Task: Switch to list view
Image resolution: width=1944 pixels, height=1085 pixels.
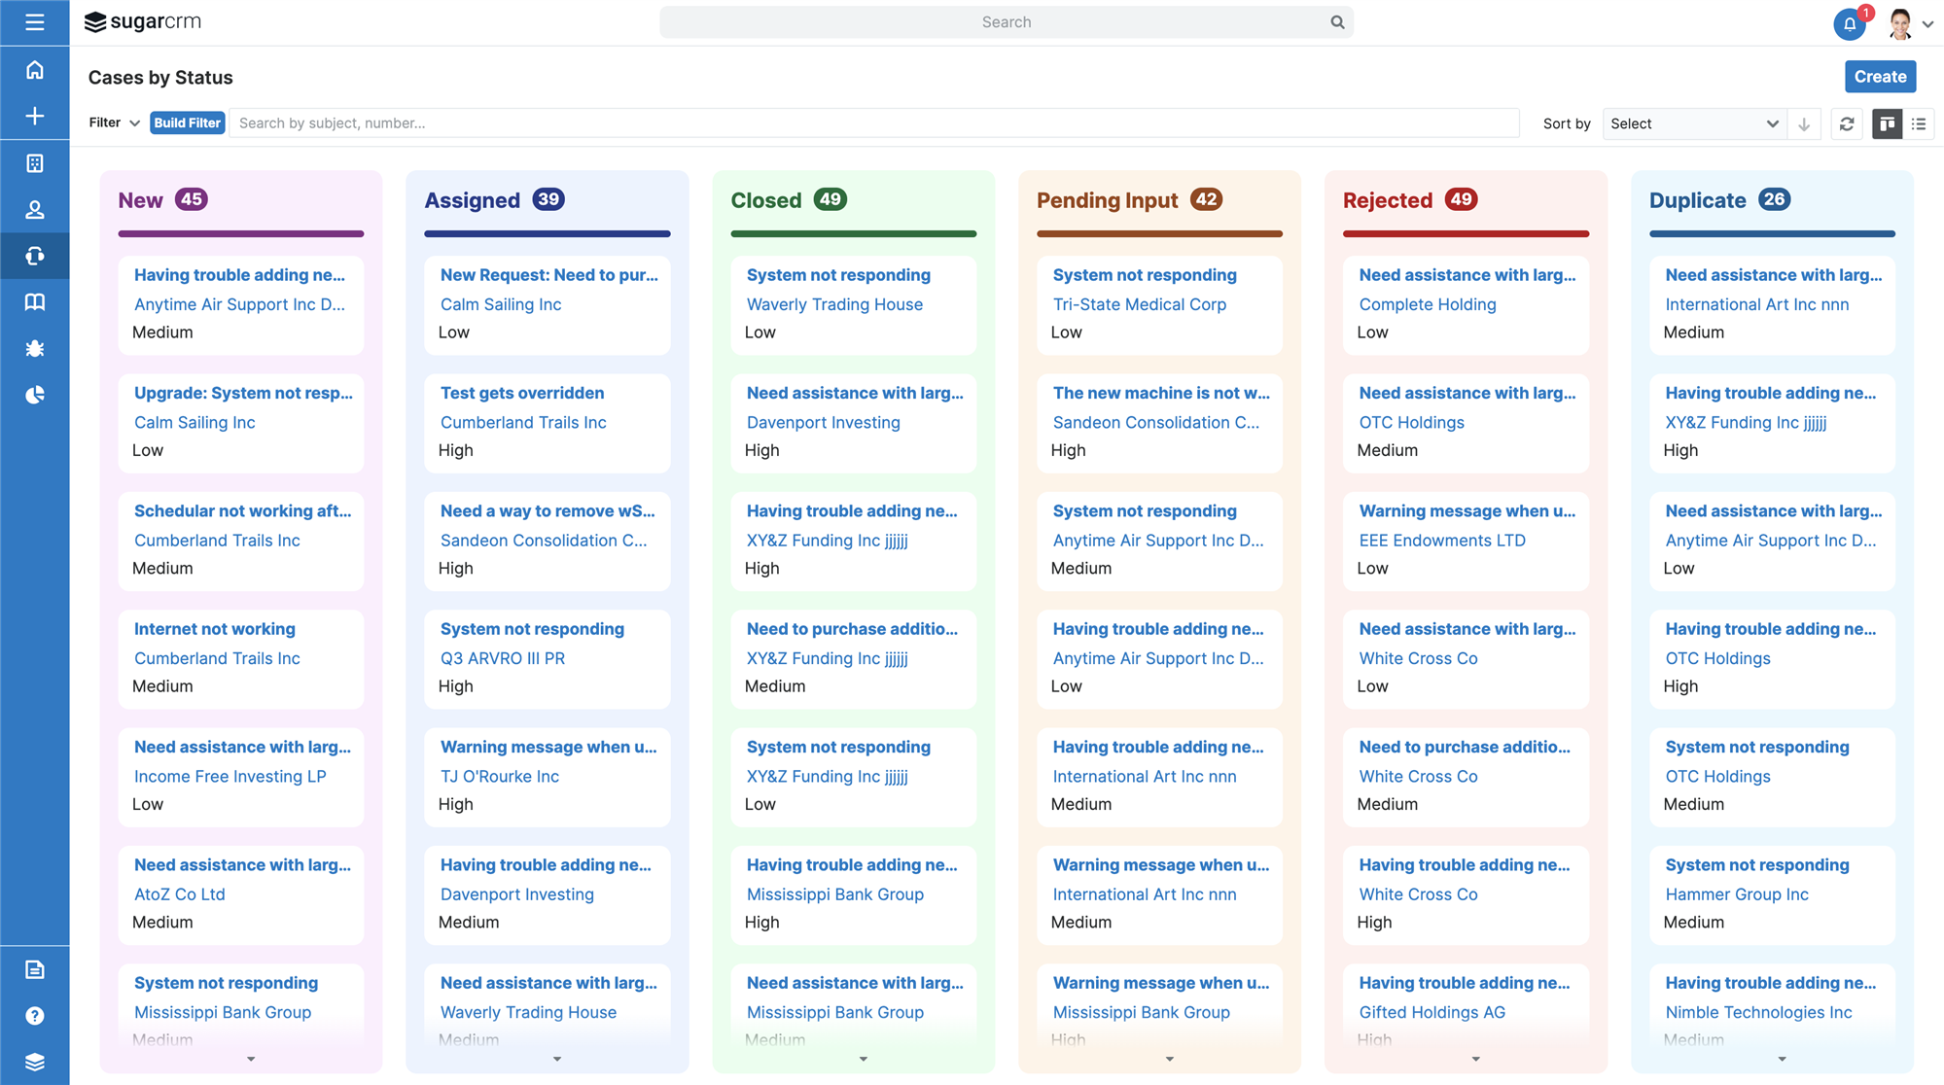Action: 1919,123
